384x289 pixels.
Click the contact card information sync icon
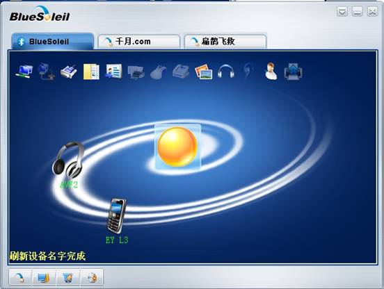pyautogui.click(x=113, y=72)
